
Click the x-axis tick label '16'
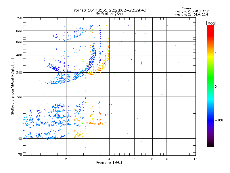[195, 159]
